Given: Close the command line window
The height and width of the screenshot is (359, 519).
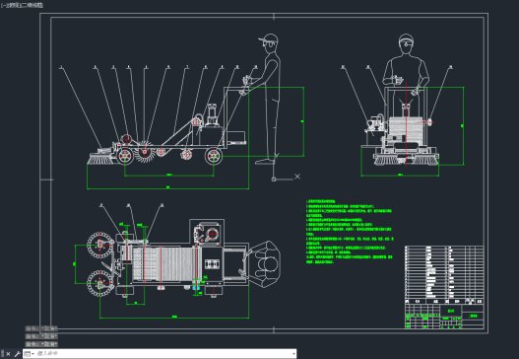Looking at the screenshot, I should 8,354.
